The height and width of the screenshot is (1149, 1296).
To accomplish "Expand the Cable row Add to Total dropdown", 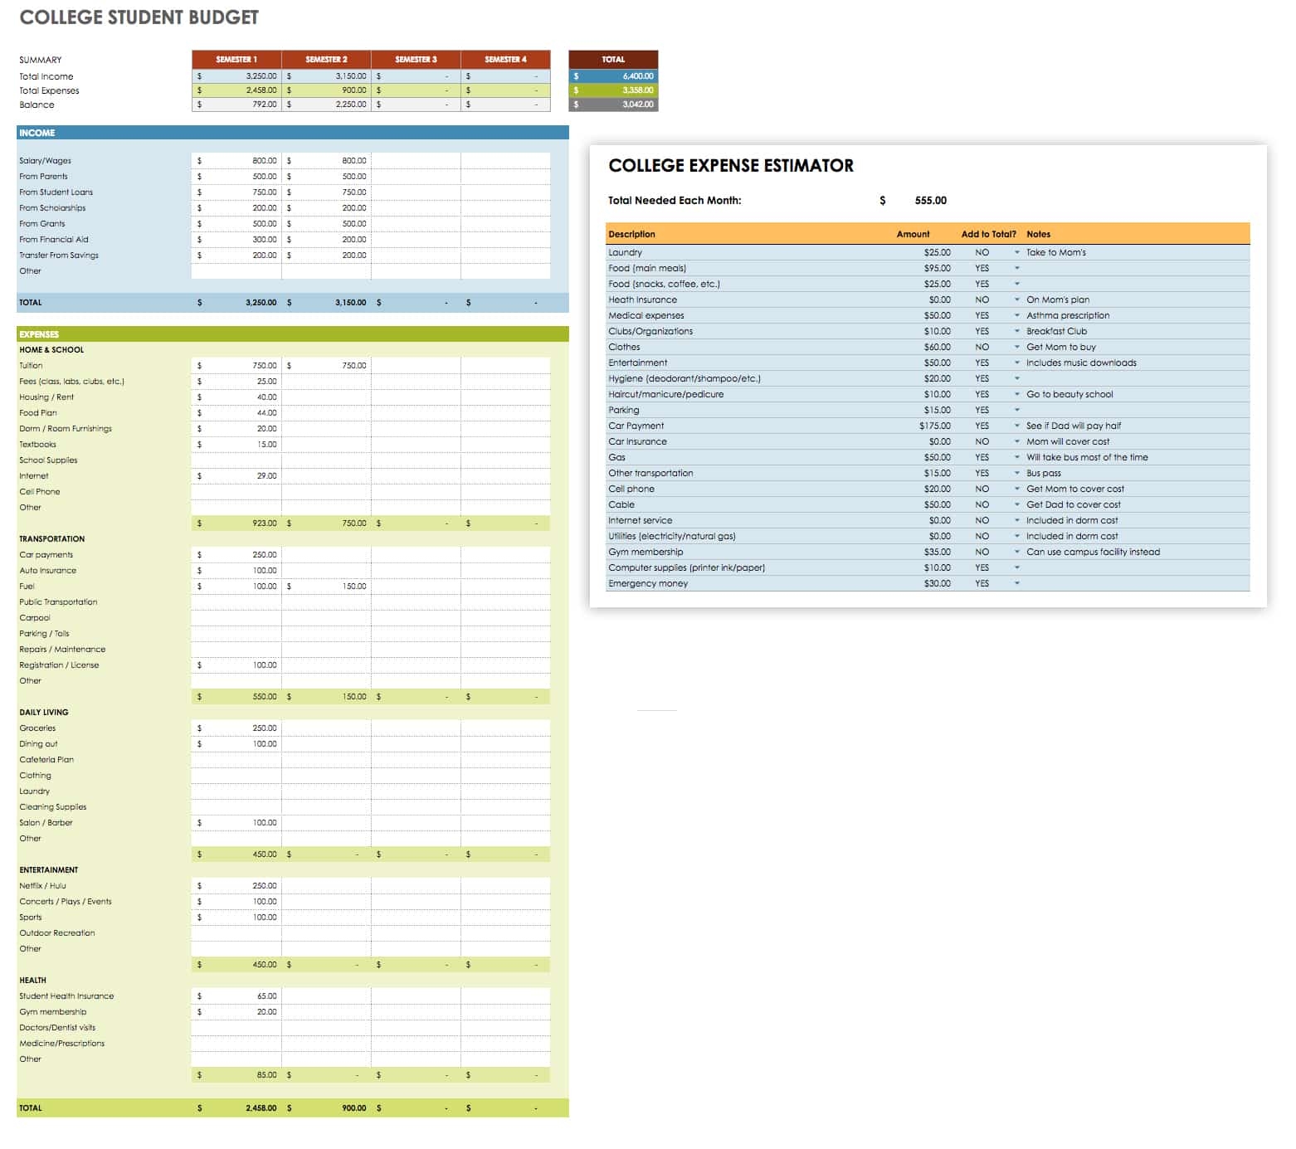I will pos(1016,504).
